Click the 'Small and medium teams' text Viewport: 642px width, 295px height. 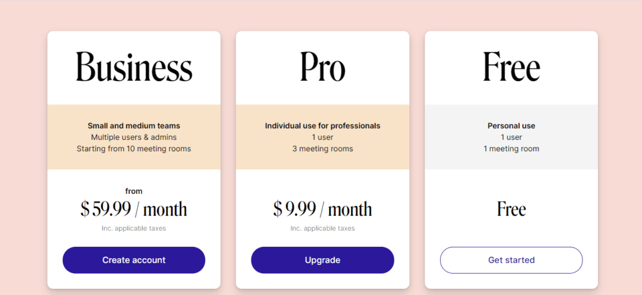point(134,126)
